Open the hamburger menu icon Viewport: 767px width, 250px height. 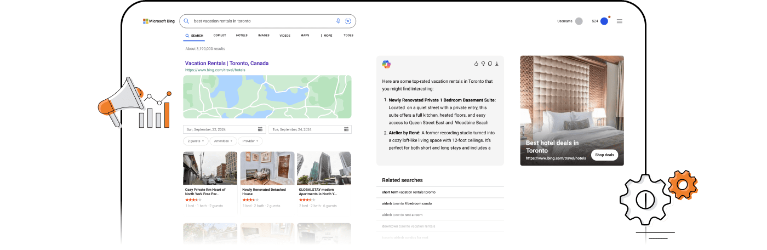coord(620,21)
